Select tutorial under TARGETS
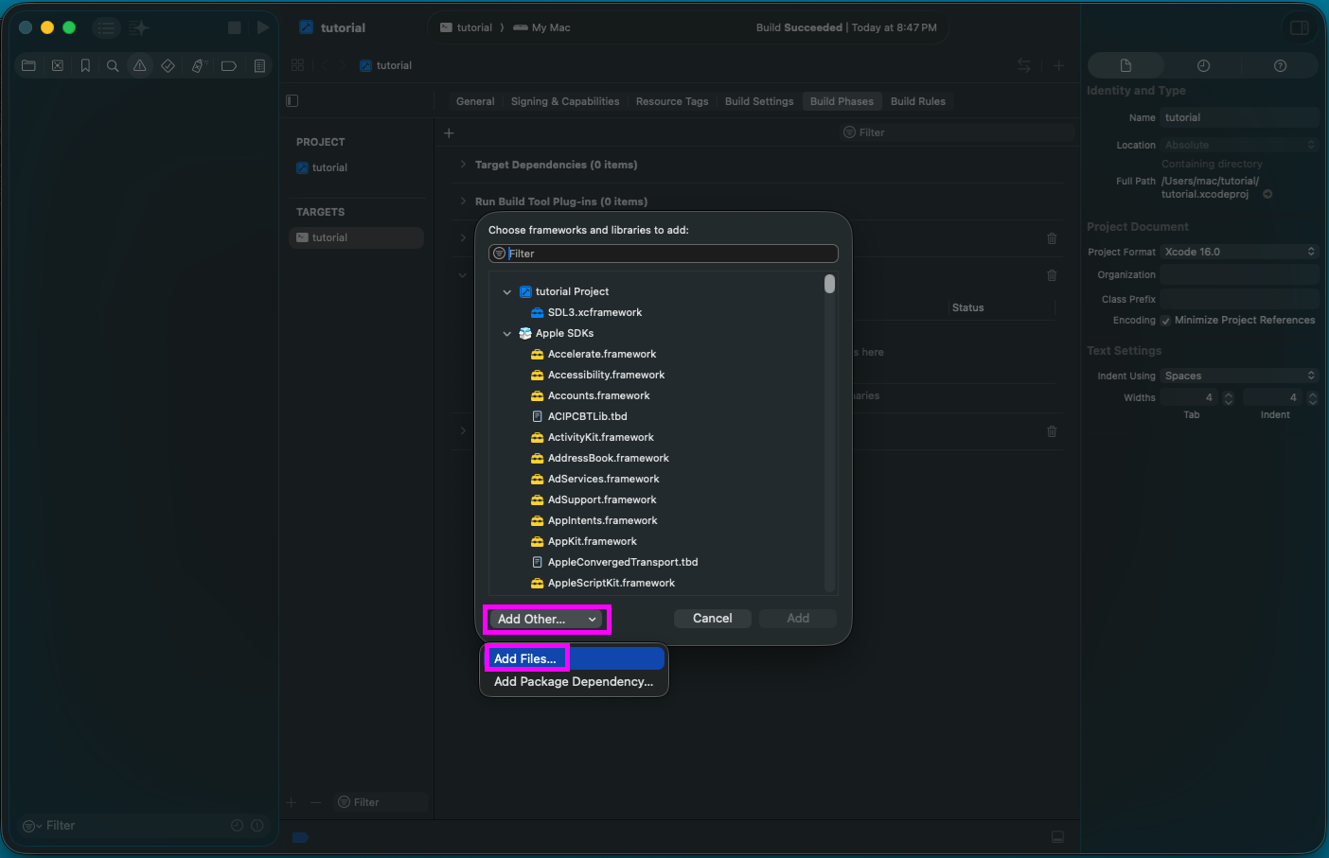 pos(356,237)
